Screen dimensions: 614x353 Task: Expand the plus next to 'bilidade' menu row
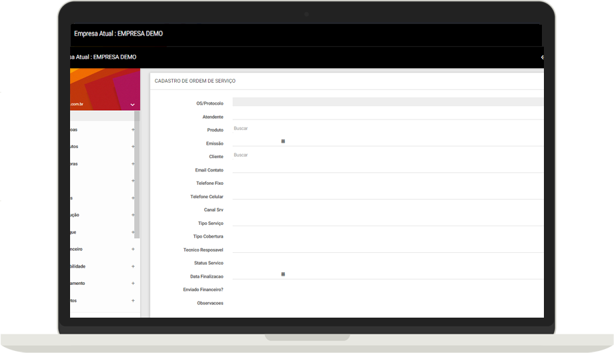point(133,266)
